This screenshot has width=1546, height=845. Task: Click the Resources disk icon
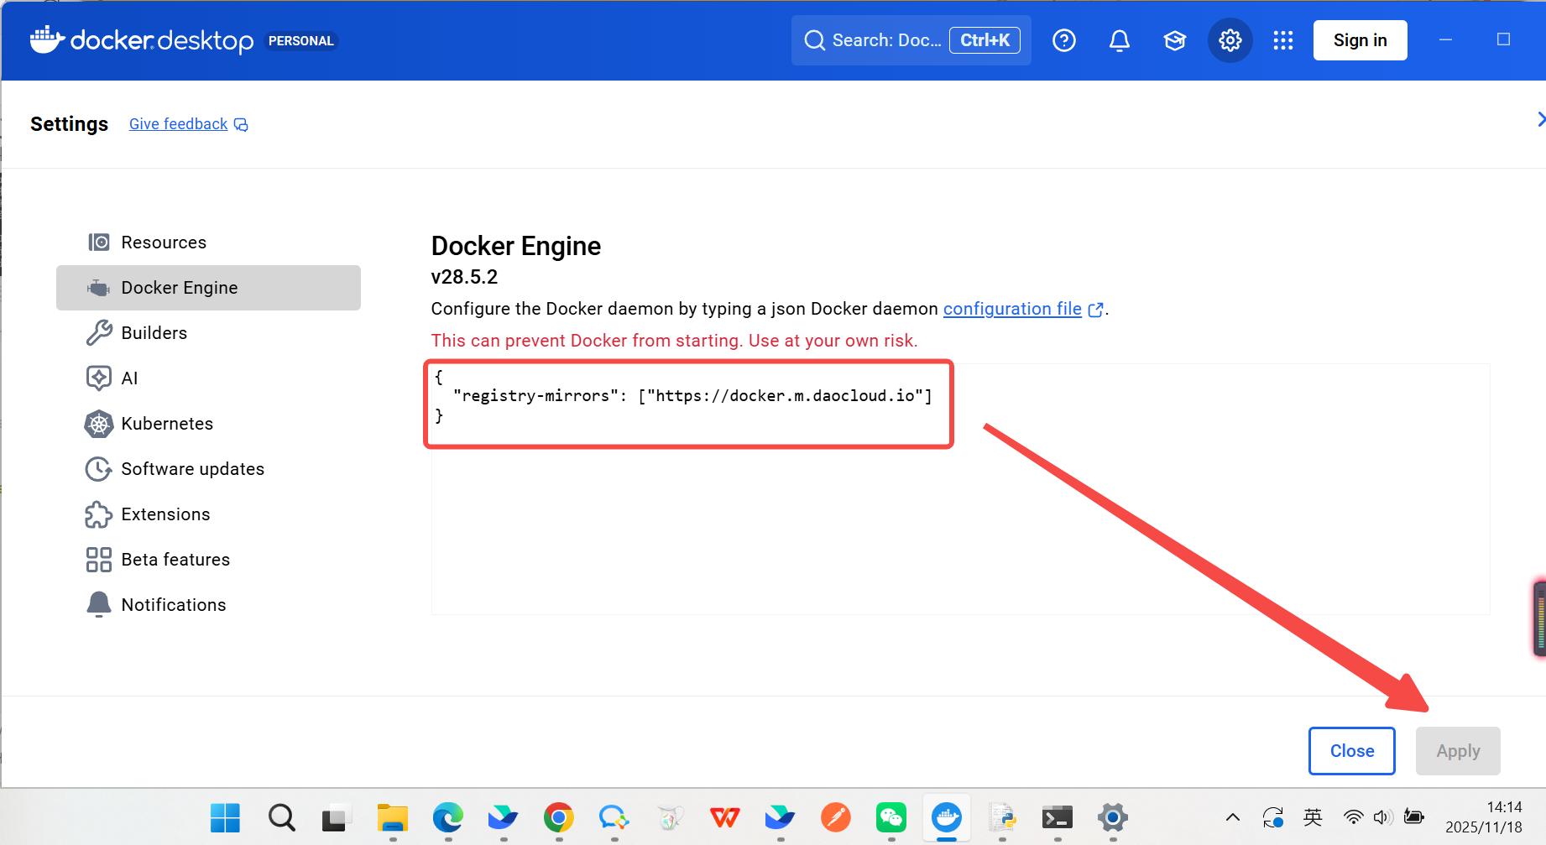99,243
